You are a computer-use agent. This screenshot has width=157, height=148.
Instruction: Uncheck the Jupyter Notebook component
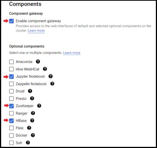[11, 76]
